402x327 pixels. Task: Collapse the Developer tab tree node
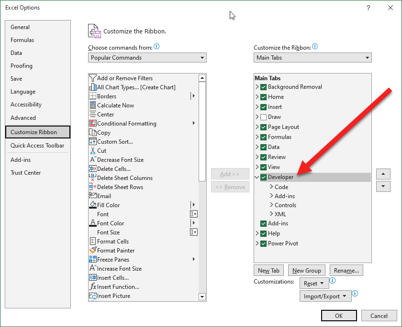[x=257, y=177]
